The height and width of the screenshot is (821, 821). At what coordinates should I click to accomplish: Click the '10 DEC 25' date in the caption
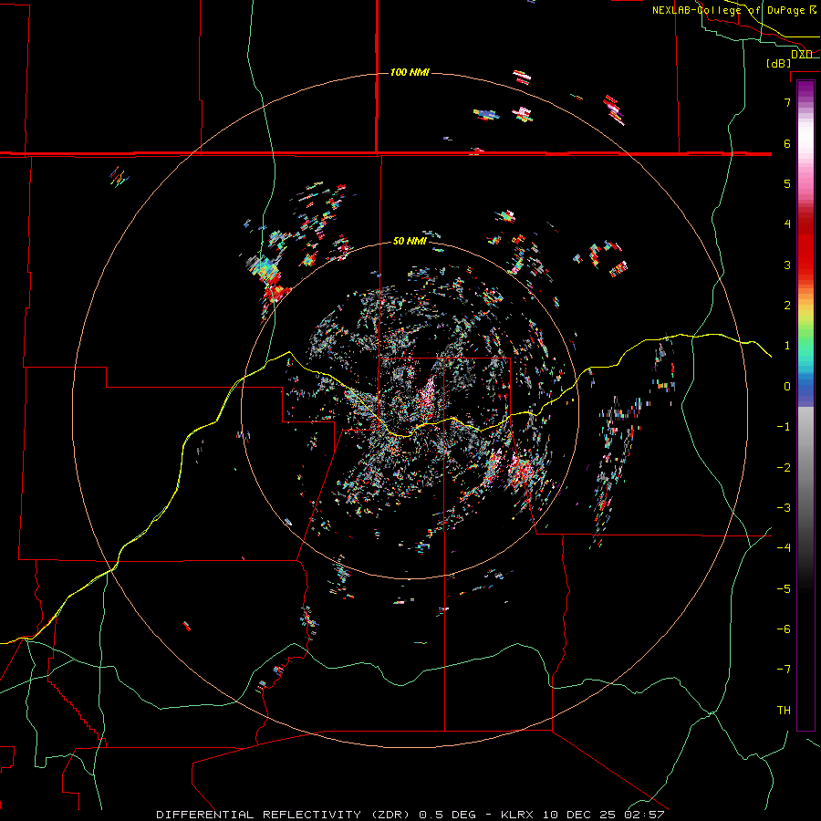click(579, 815)
